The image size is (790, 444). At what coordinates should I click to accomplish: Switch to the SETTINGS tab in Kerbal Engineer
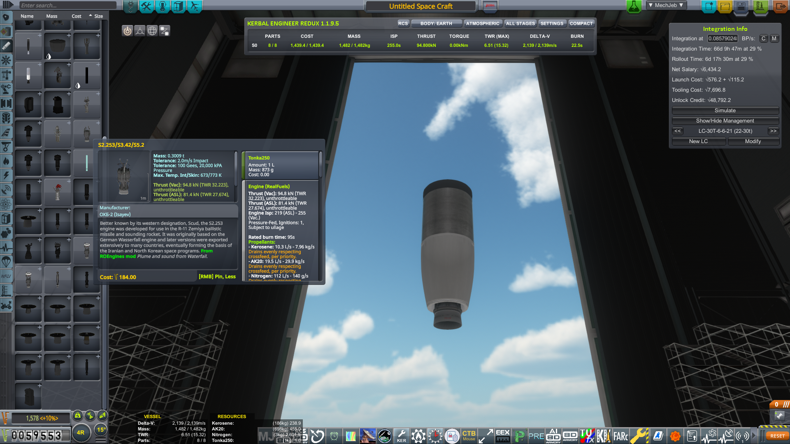click(552, 23)
